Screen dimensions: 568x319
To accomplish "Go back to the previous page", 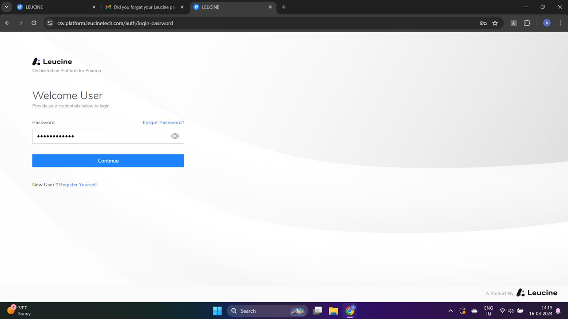I will click(x=7, y=23).
